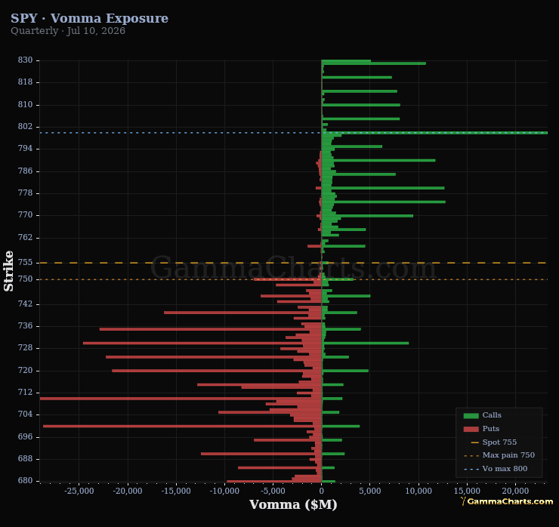Toggle the Spot 755 legend entry
Viewport: 559px width, 527px height.
click(493, 442)
